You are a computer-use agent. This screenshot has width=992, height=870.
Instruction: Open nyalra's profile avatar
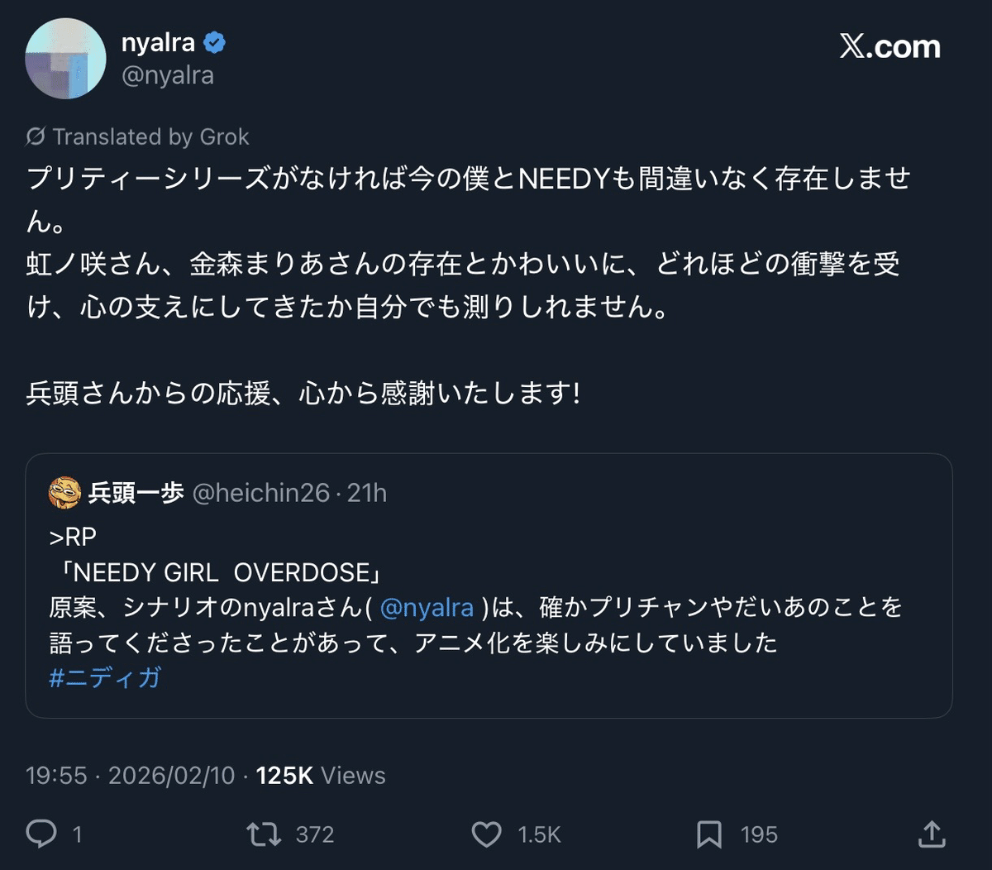(x=66, y=58)
